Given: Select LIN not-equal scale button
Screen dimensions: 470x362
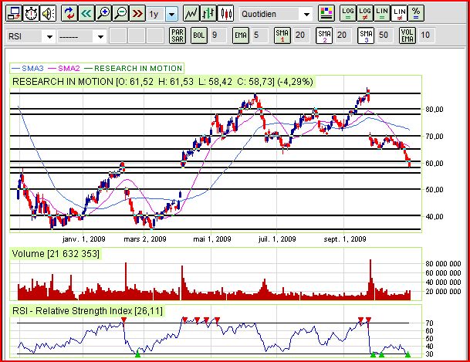Looking at the screenshot, I should point(399,13).
